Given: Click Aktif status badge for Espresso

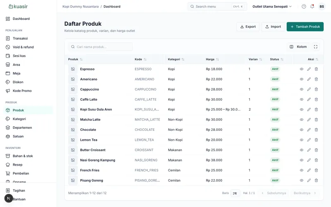Looking at the screenshot, I should [275, 69].
